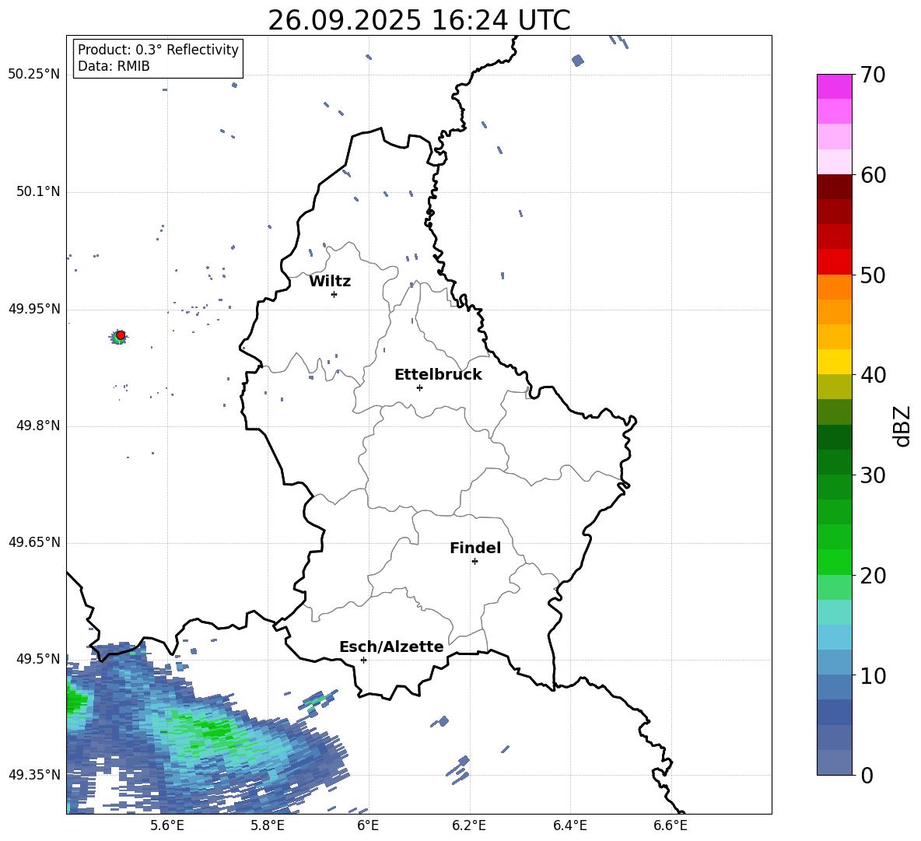Image resolution: width=921 pixels, height=841 pixels.
Task: Click the "Product: 0.3° Reflectivity" text
Action: [x=158, y=50]
